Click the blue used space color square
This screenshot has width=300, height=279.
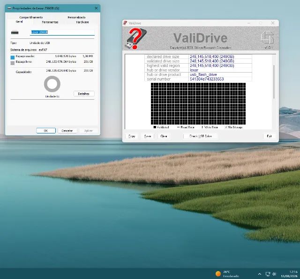[x=13, y=57]
